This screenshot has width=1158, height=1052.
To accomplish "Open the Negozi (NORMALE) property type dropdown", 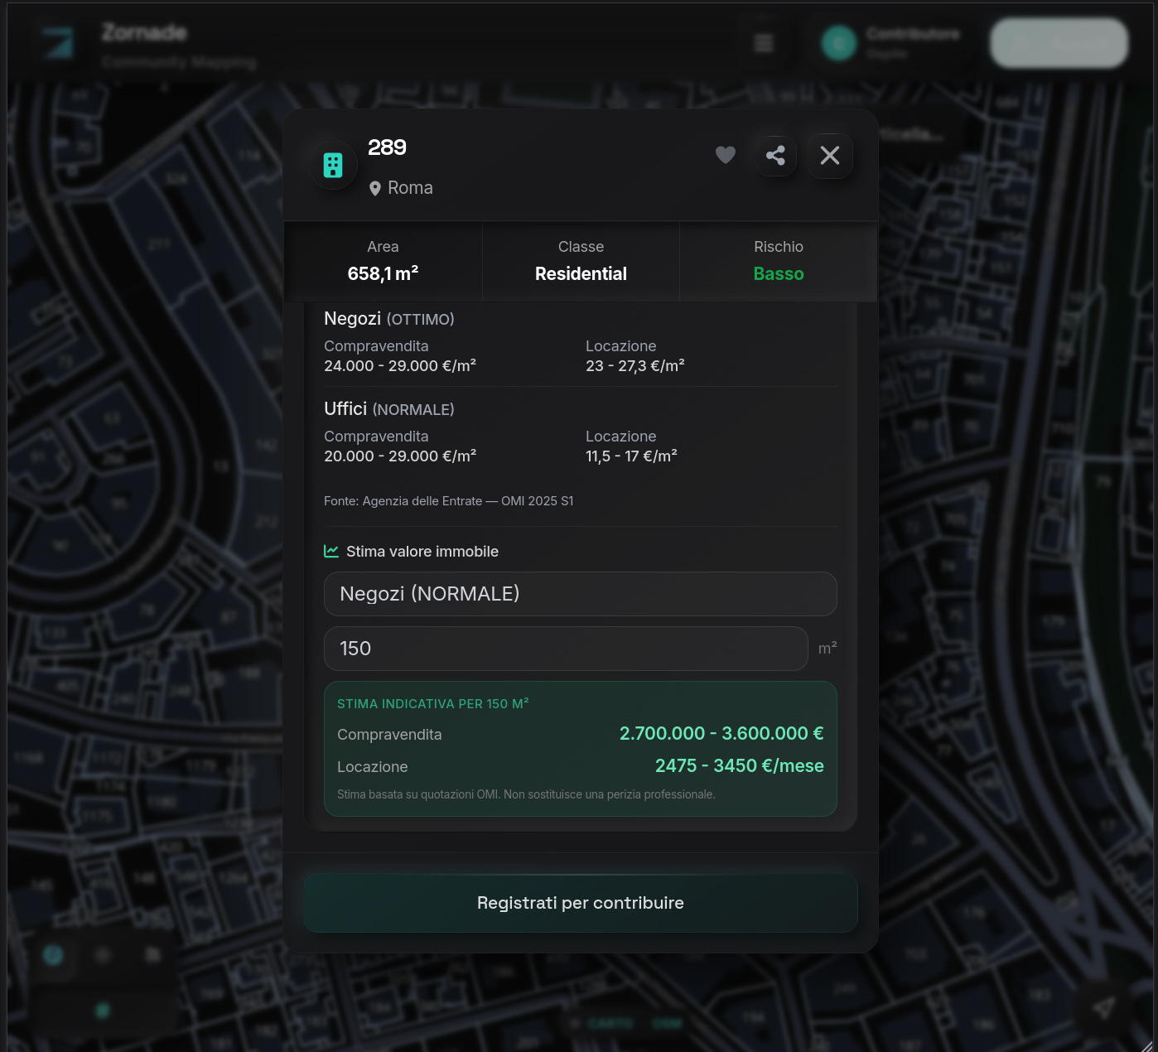I will pyautogui.click(x=581, y=594).
